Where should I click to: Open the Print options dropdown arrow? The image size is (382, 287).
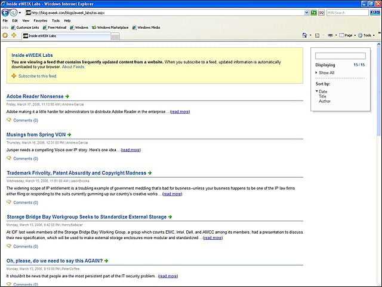coord(336,35)
